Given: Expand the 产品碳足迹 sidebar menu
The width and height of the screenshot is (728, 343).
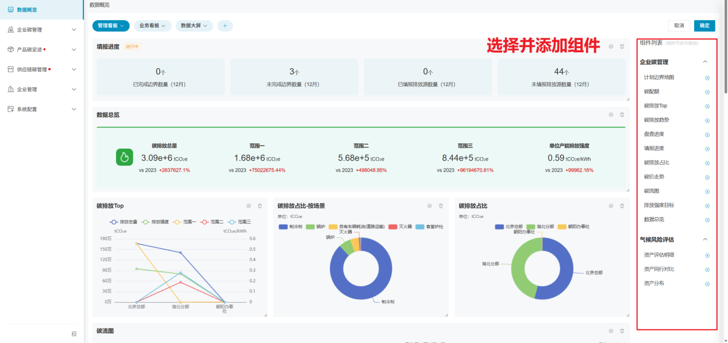Looking at the screenshot, I should (x=41, y=49).
